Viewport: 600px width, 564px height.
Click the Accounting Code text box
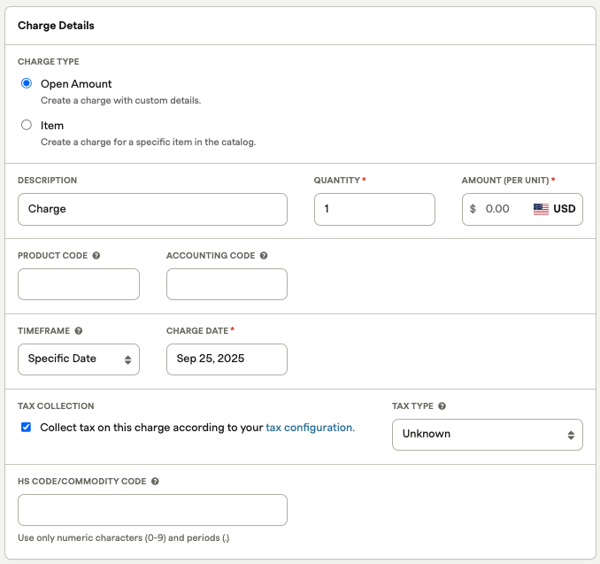click(227, 284)
